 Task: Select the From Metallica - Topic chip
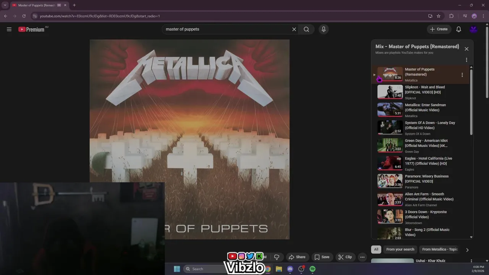[440, 249]
